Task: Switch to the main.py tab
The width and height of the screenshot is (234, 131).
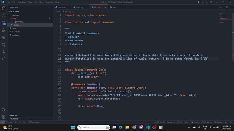Action: (80, 7)
